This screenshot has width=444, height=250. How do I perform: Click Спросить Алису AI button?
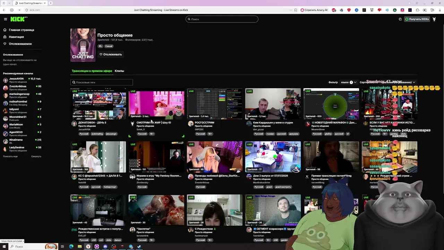(314, 10)
